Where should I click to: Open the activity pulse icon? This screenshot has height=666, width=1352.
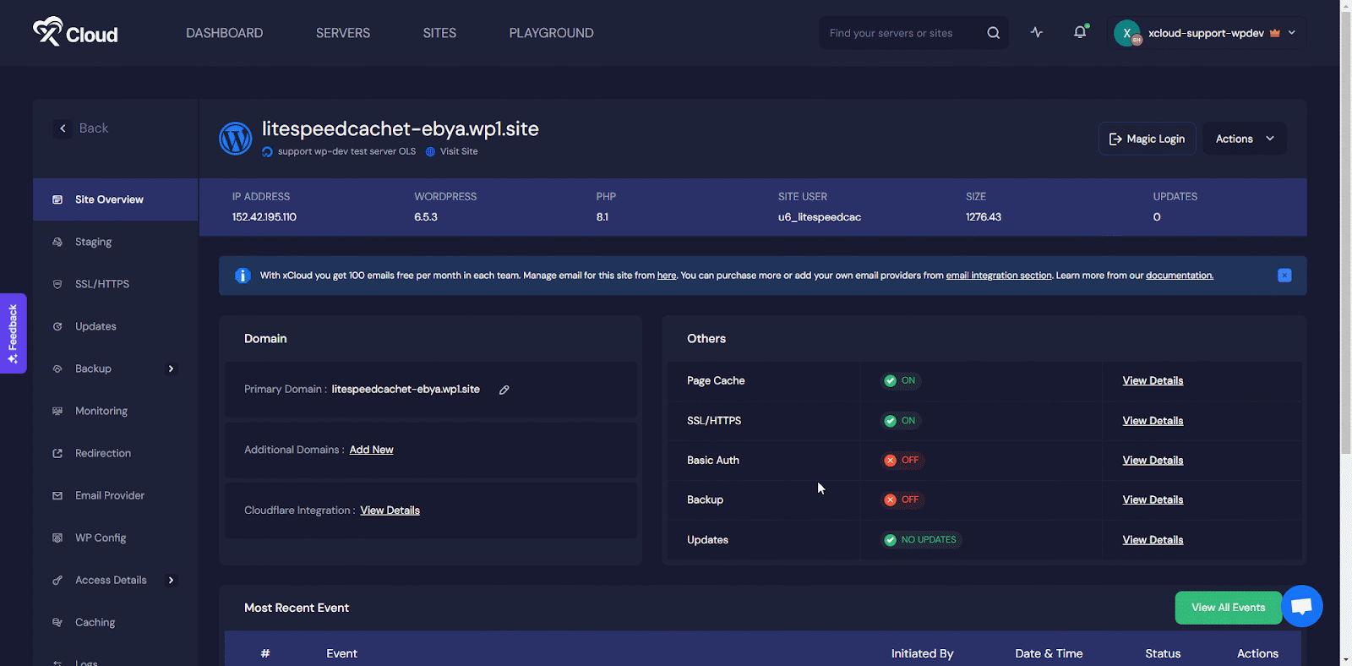click(x=1037, y=33)
